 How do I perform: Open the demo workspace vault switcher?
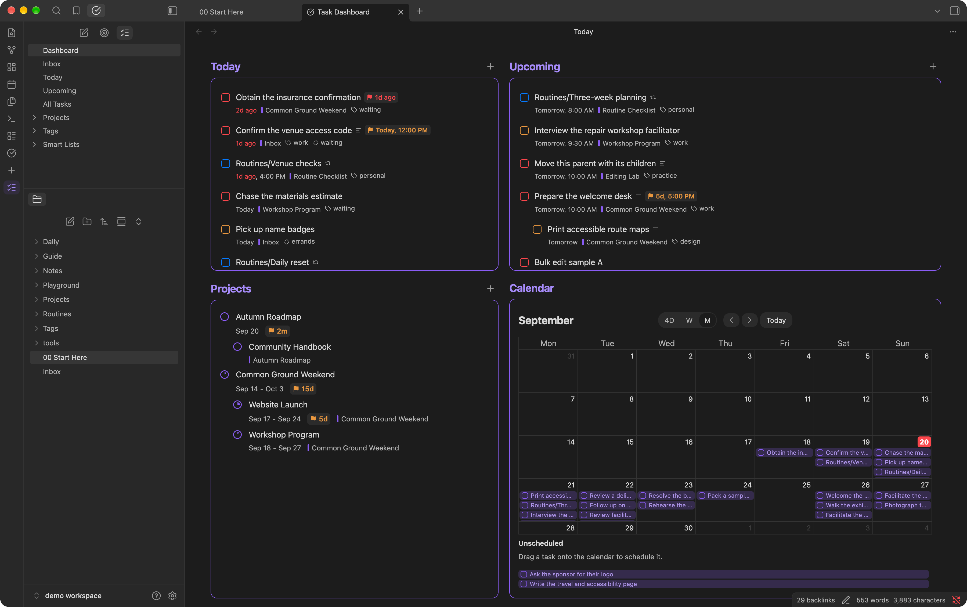tap(68, 596)
